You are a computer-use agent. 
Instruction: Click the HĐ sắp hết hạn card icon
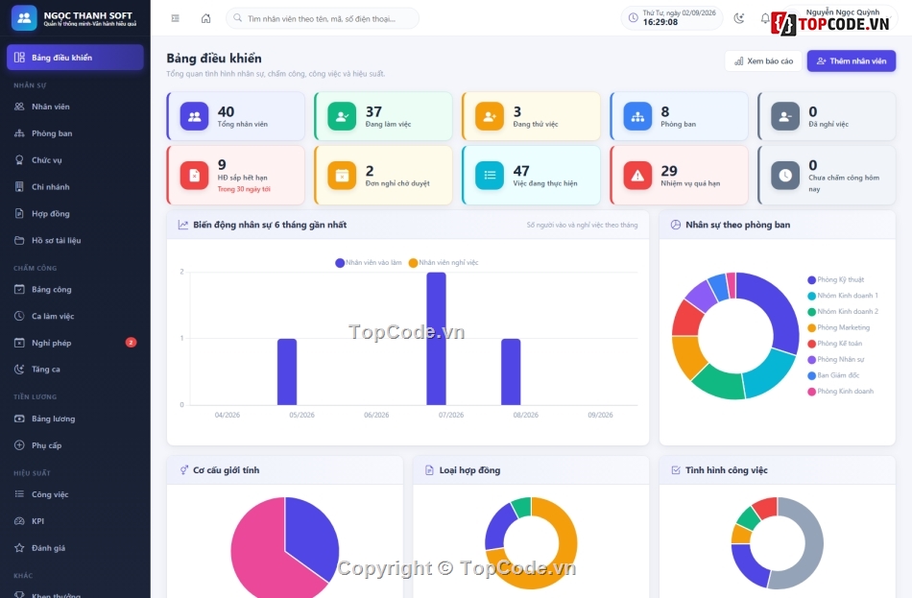coord(194,175)
